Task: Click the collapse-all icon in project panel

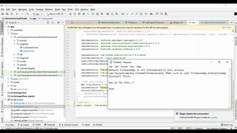Action: pos(53,23)
